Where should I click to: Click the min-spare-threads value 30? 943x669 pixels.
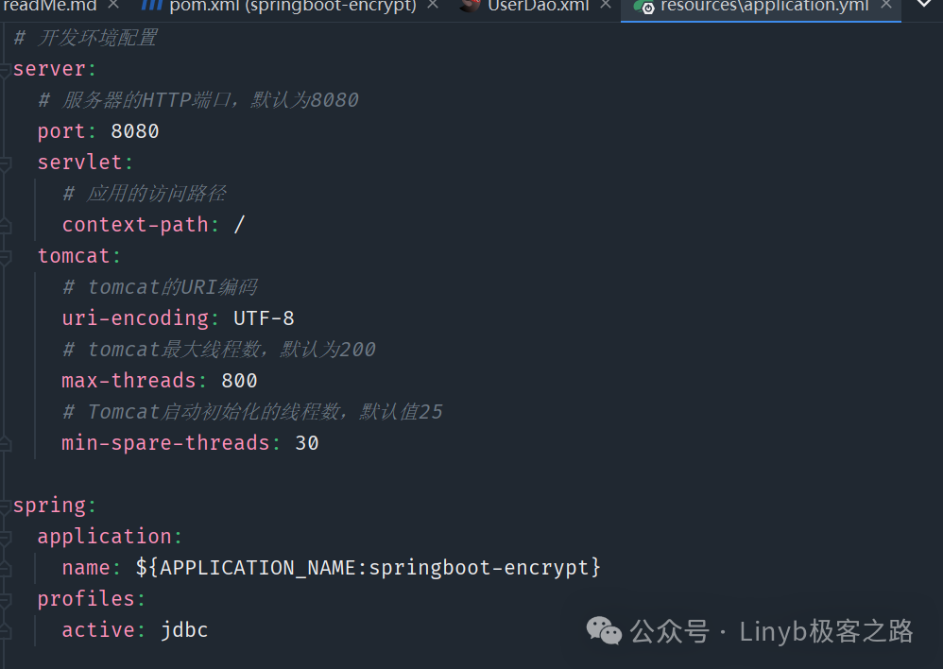[x=307, y=443]
